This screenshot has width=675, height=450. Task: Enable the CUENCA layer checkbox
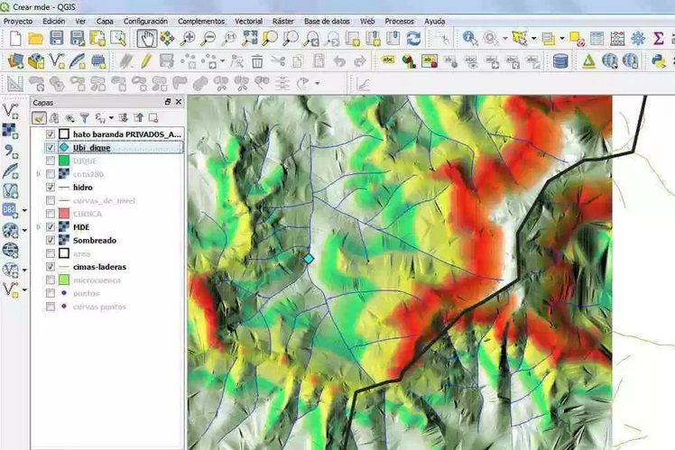pyautogui.click(x=51, y=214)
